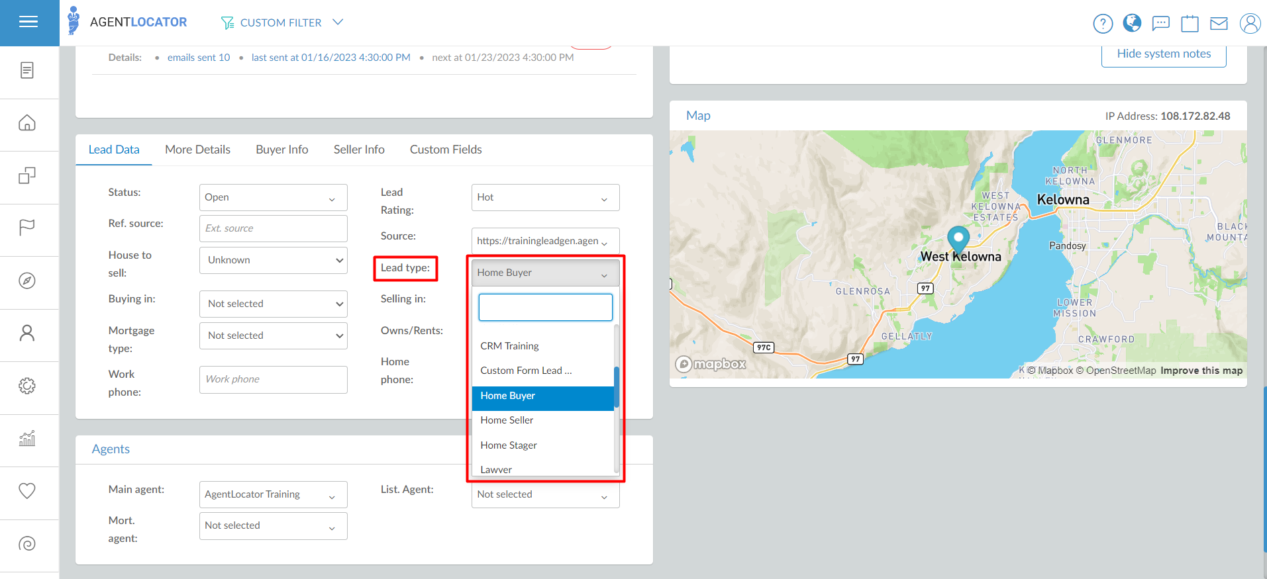Open the settings gear sidebar icon
Viewport: 1267px width, 579px height.
(27, 386)
